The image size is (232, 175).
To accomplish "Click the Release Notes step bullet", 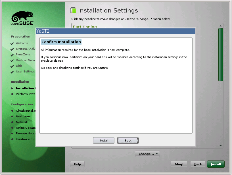I will [12, 134].
